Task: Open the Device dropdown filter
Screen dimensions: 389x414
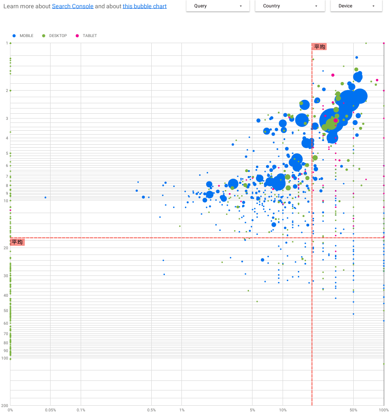Action: (x=356, y=6)
